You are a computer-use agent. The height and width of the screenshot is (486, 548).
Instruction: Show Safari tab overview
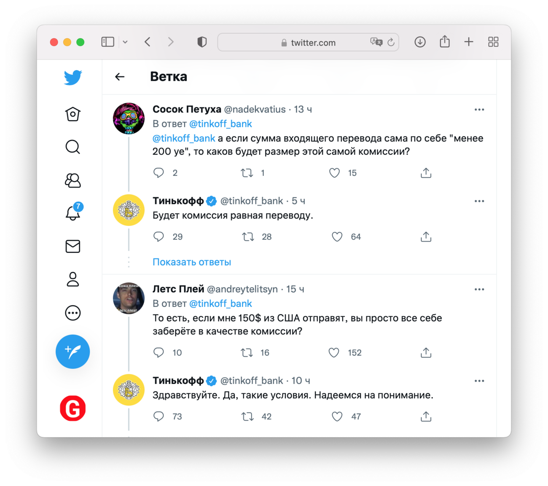coord(493,42)
